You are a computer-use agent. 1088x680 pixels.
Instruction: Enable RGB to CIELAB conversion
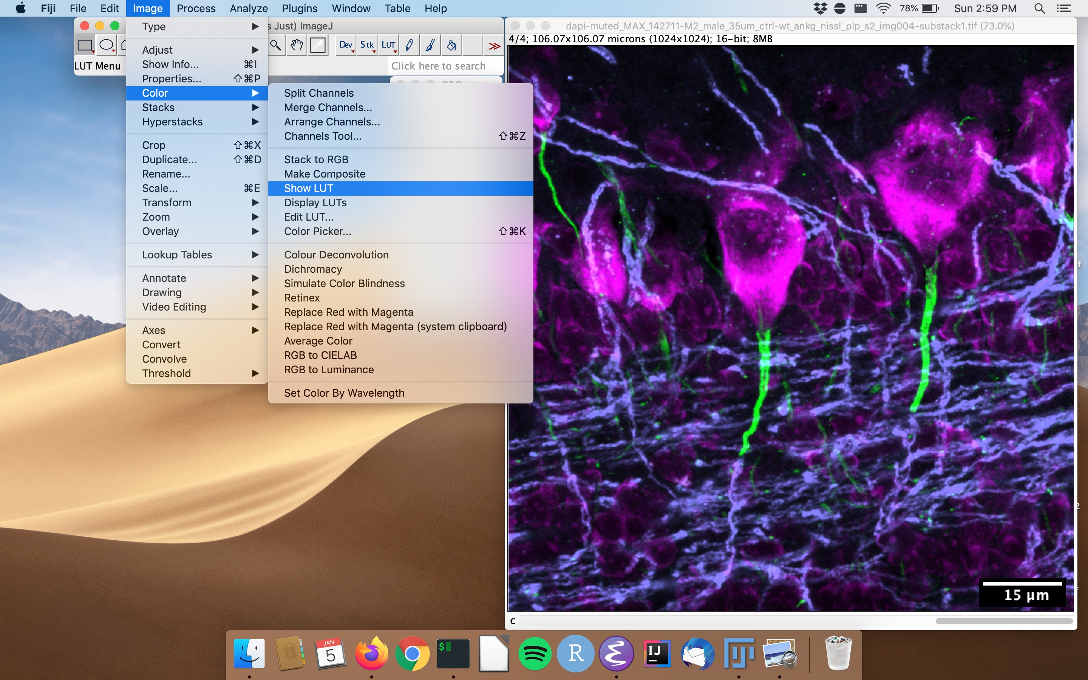click(x=320, y=355)
